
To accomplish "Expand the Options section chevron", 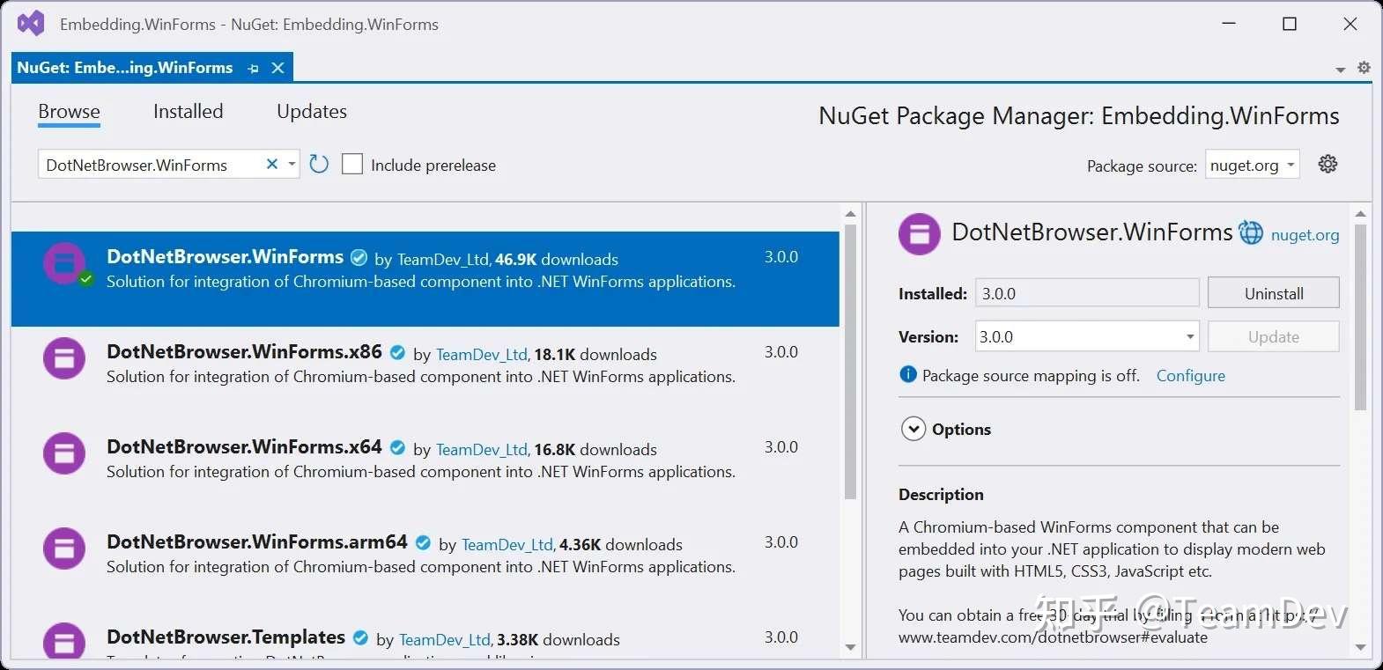I will click(x=913, y=429).
